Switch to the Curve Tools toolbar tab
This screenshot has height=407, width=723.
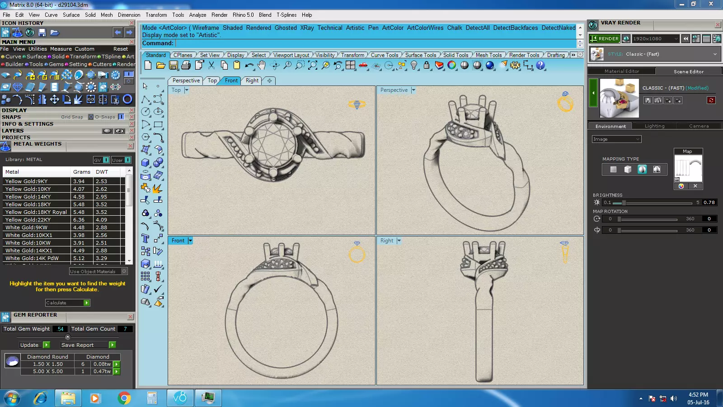pos(384,55)
